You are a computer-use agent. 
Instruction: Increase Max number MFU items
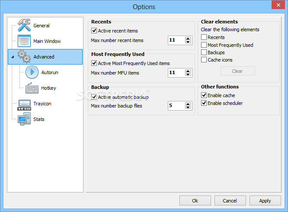point(188,71)
